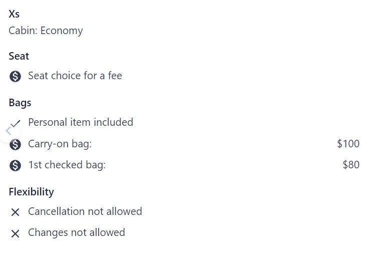
Task: Click the Carry-on bag label
Action: tap(60, 144)
